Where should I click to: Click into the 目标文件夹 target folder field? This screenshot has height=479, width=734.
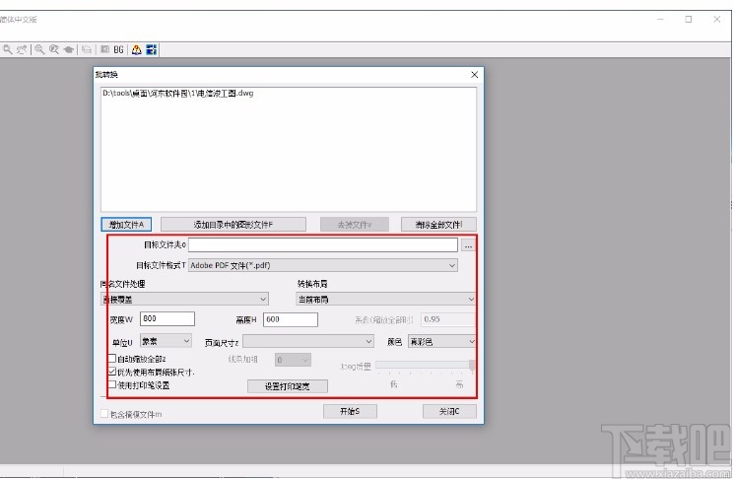[x=323, y=244]
